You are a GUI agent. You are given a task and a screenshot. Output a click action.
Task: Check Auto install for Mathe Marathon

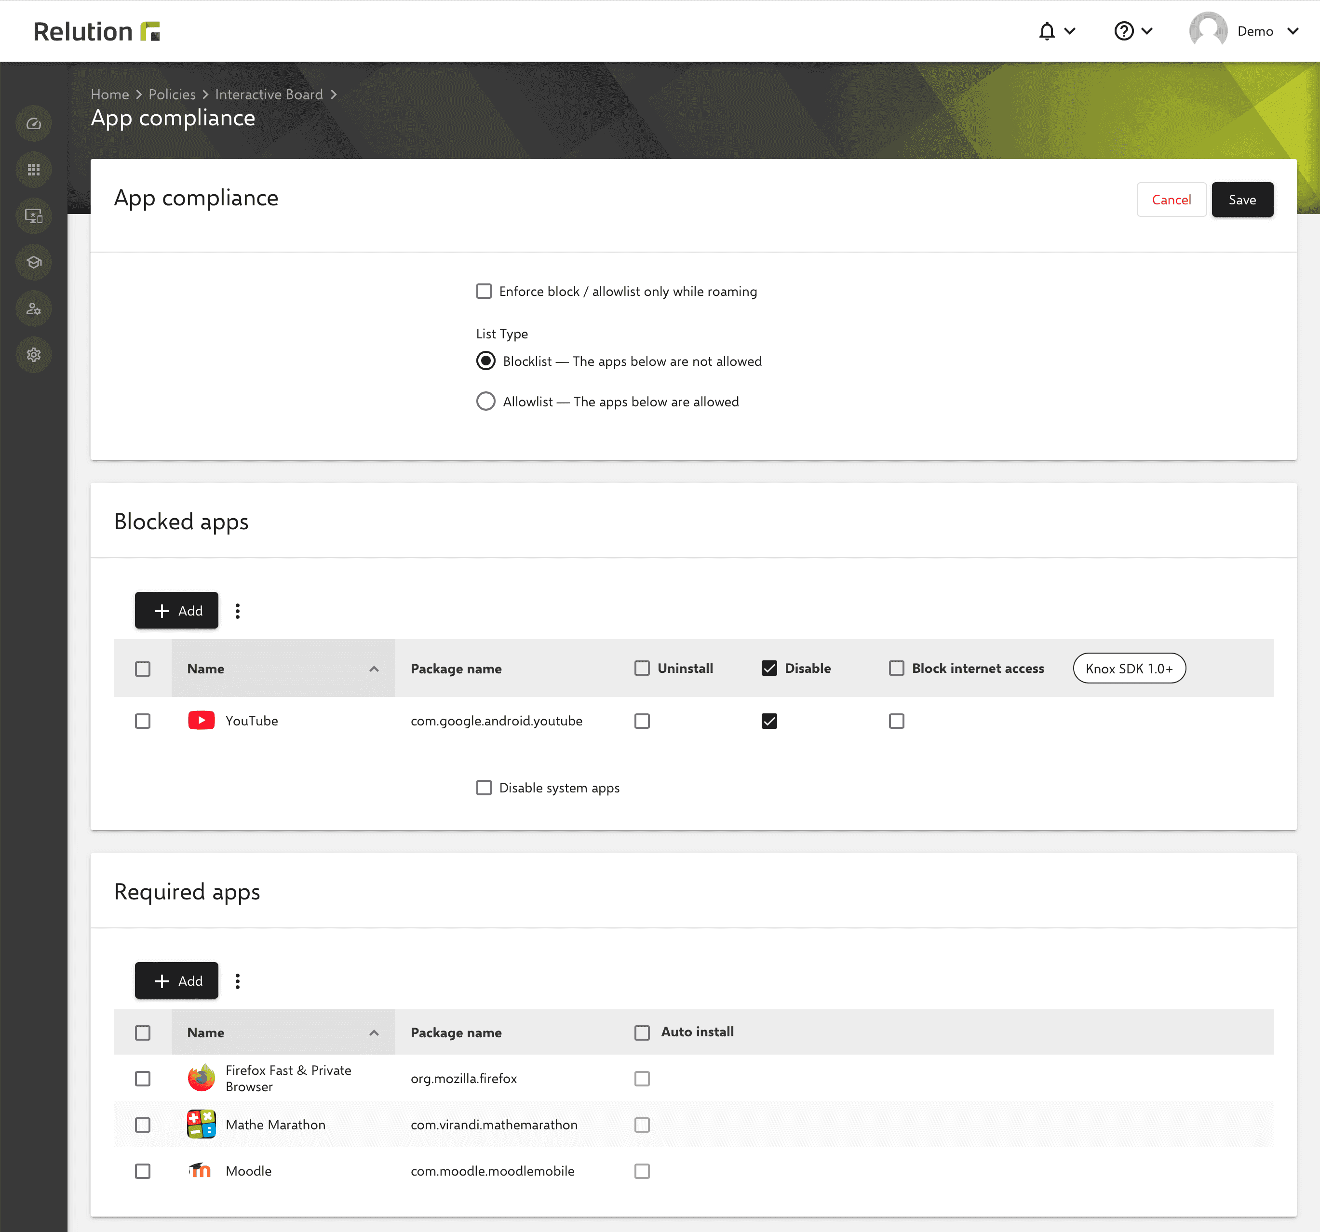642,1125
